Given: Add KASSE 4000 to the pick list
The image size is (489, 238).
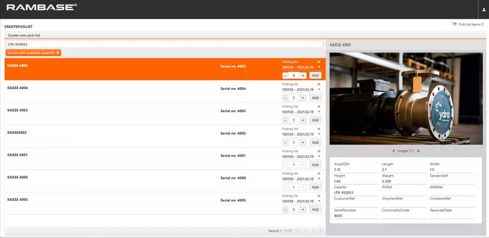Looking at the screenshot, I should (315, 187).
